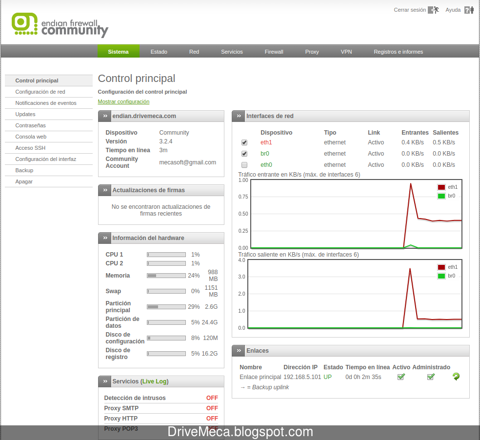This screenshot has height=440, width=480.
Task: Uncheck the eth1 interface checkbox
Action: click(x=244, y=142)
